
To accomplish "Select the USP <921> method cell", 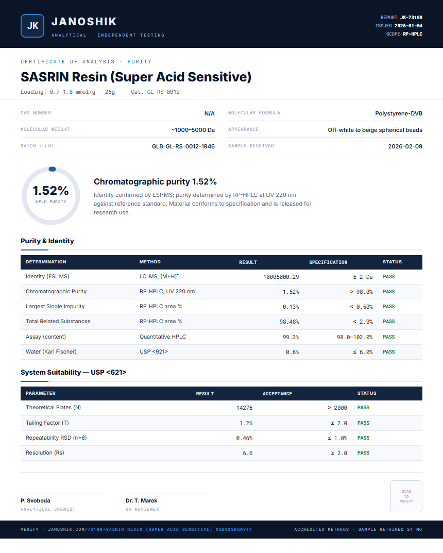I will pyautogui.click(x=154, y=351).
